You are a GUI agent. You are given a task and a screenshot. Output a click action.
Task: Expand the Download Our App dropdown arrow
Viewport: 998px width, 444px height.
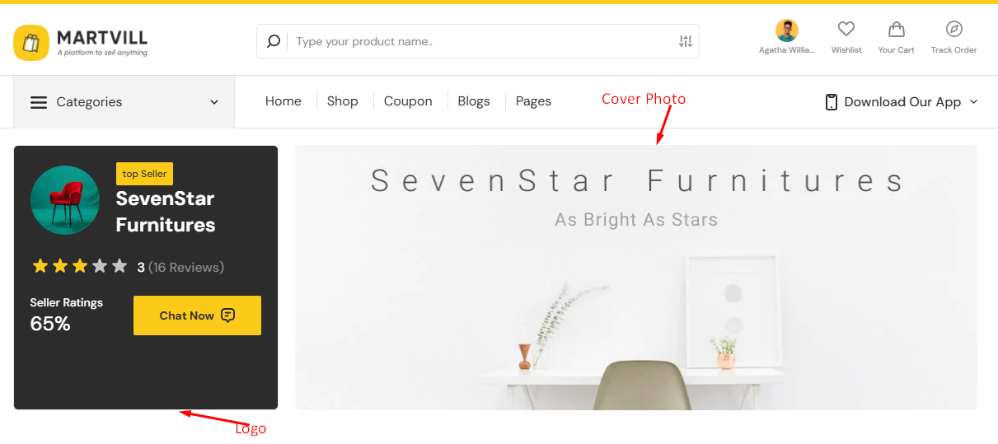click(x=973, y=102)
